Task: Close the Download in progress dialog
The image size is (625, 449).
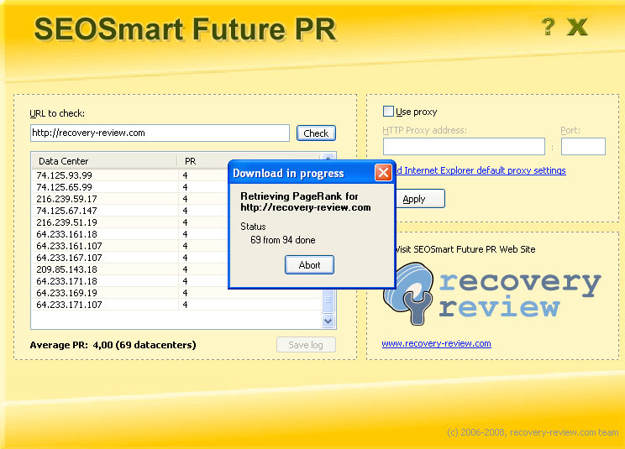Action: (383, 173)
